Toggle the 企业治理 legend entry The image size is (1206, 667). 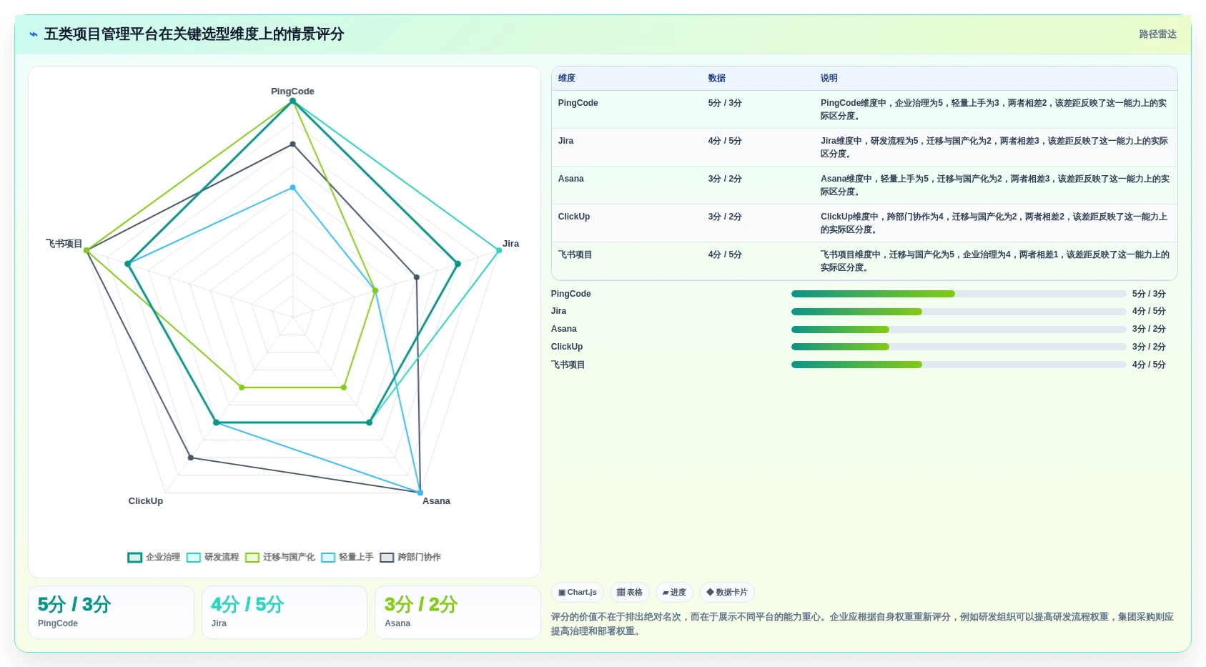(154, 557)
